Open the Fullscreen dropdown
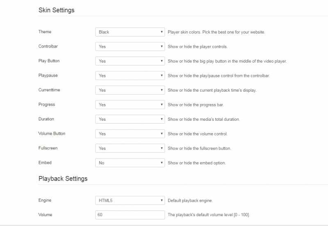 coord(130,148)
